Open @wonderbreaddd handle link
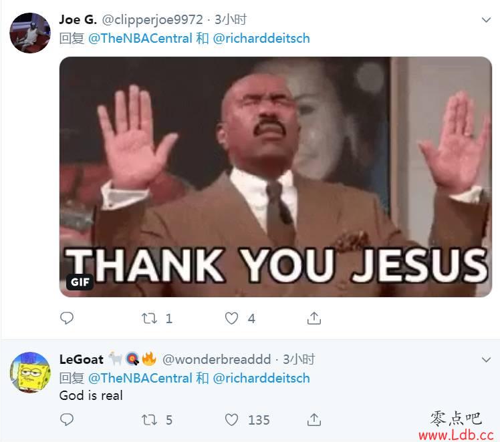 pyautogui.click(x=217, y=359)
